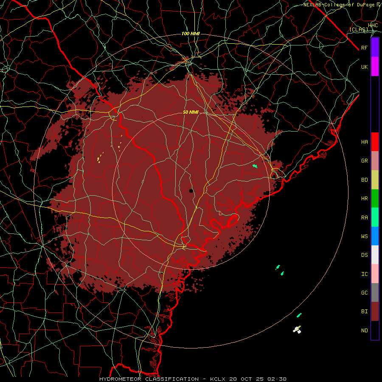Click the RF purple legend swatch
Image resolution: width=382 pixels, height=382 pixels.
(375, 48)
